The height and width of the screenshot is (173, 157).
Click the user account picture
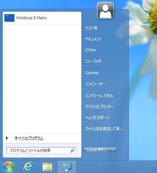106,11
